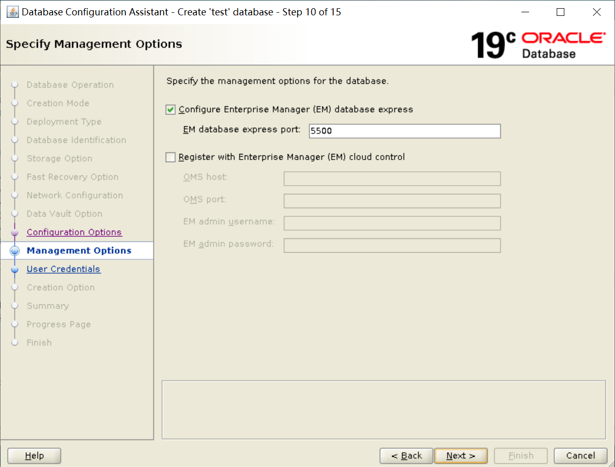Click the Finish step label in sidebar
The width and height of the screenshot is (615, 467).
[x=39, y=343]
